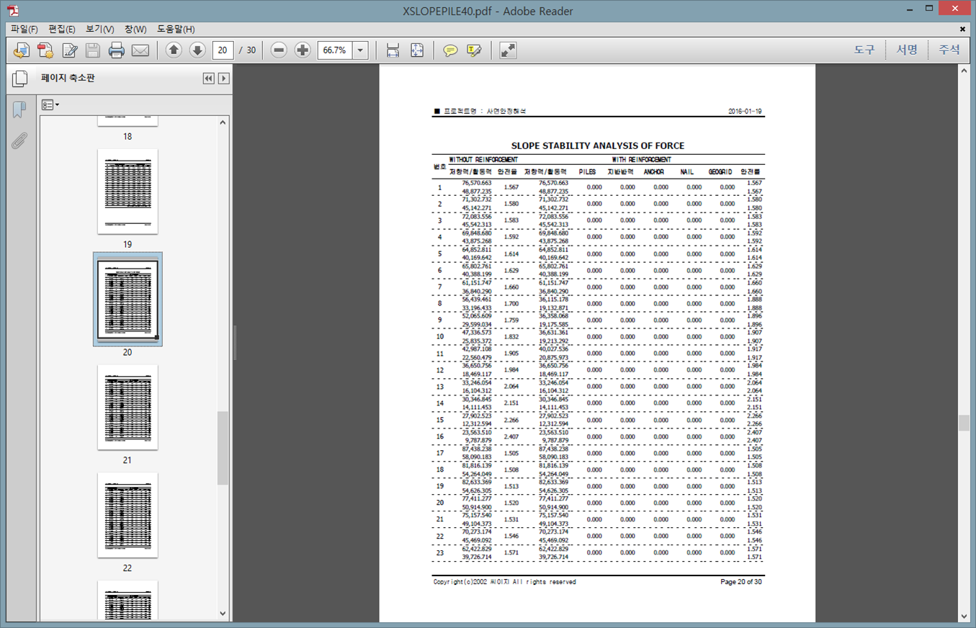Viewport: 976px width, 628px height.
Task: Select page 21 thumbnail
Action: click(x=127, y=408)
